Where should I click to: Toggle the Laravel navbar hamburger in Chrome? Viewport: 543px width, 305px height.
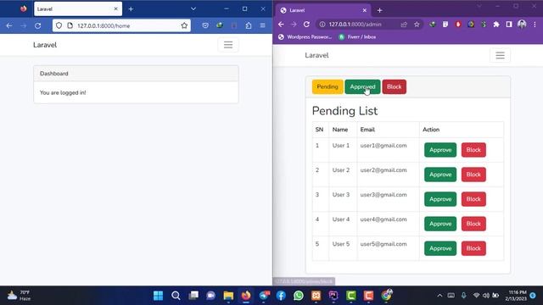[x=500, y=55]
